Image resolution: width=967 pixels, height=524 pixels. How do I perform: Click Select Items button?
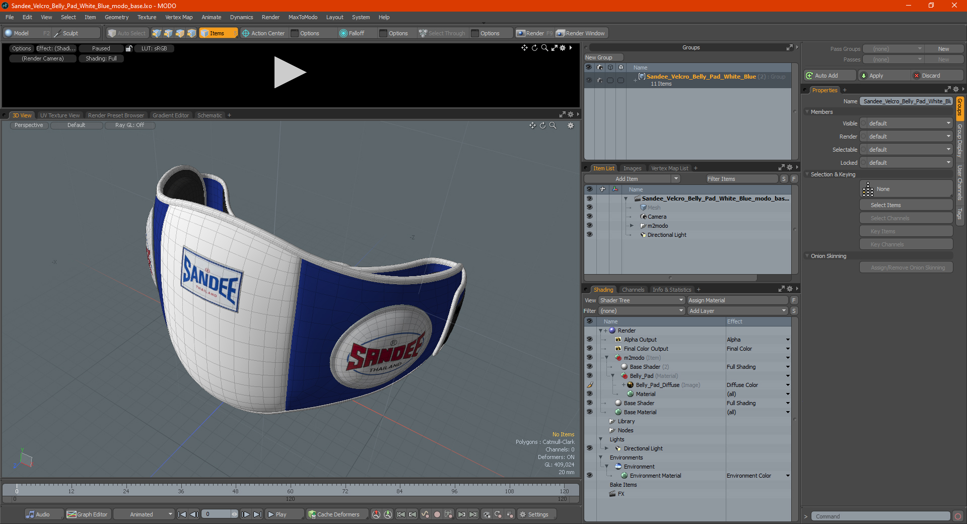point(906,205)
